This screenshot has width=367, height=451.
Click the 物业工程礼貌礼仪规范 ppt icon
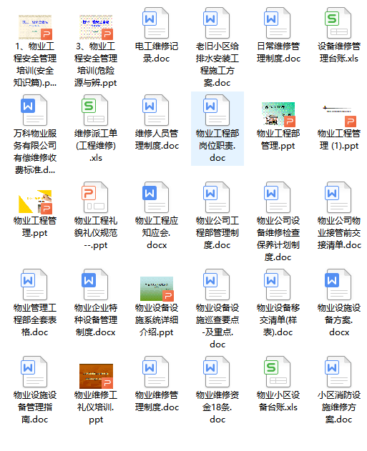[95, 197]
